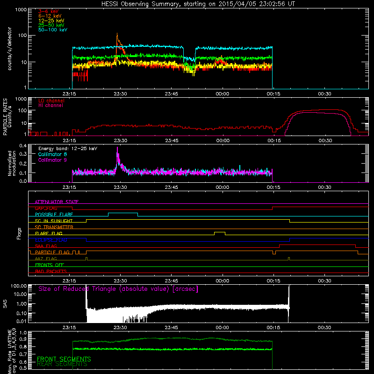Image resolution: width=374 pixels, height=374 pixels.
Task: Click the vertical Flags axis label
Action: (x=19, y=233)
